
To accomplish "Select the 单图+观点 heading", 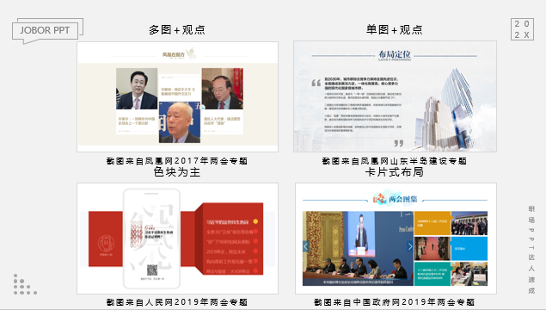I will coord(394,30).
